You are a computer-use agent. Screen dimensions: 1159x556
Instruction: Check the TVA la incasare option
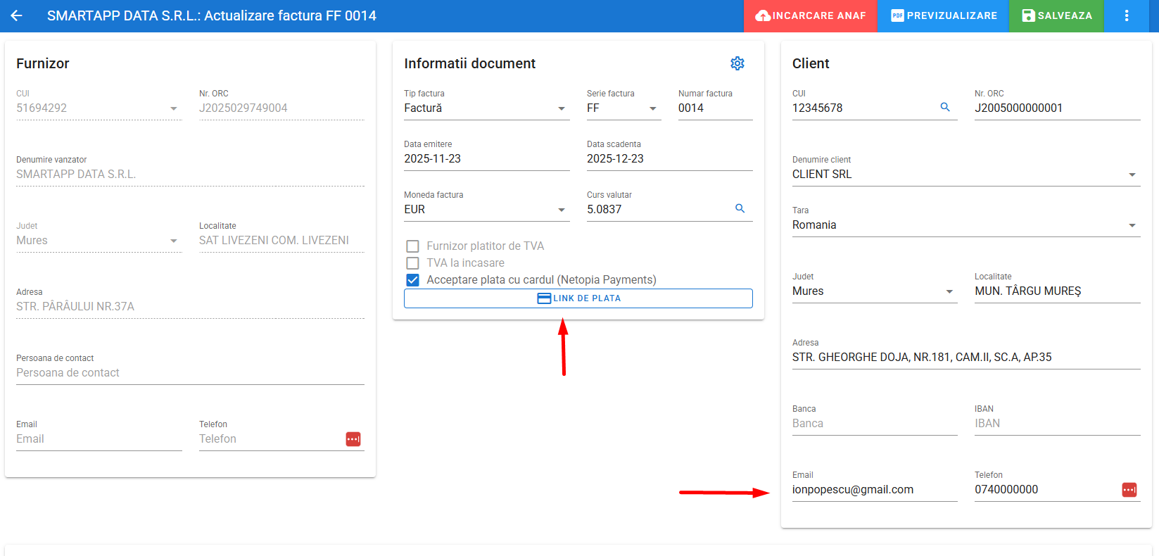point(413,263)
